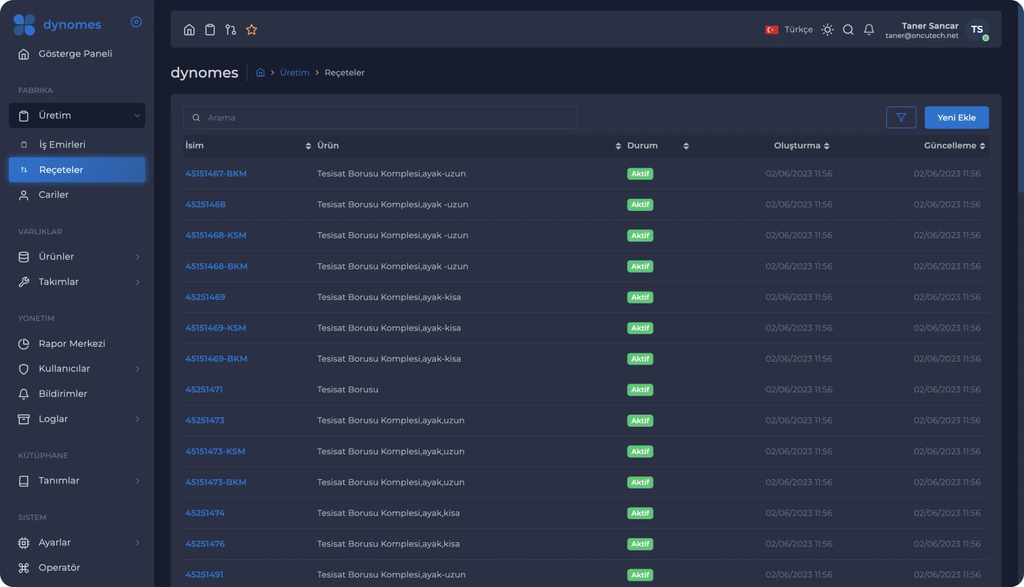Open the TS user avatar menu
The height and width of the screenshot is (587, 1024).
tap(977, 29)
